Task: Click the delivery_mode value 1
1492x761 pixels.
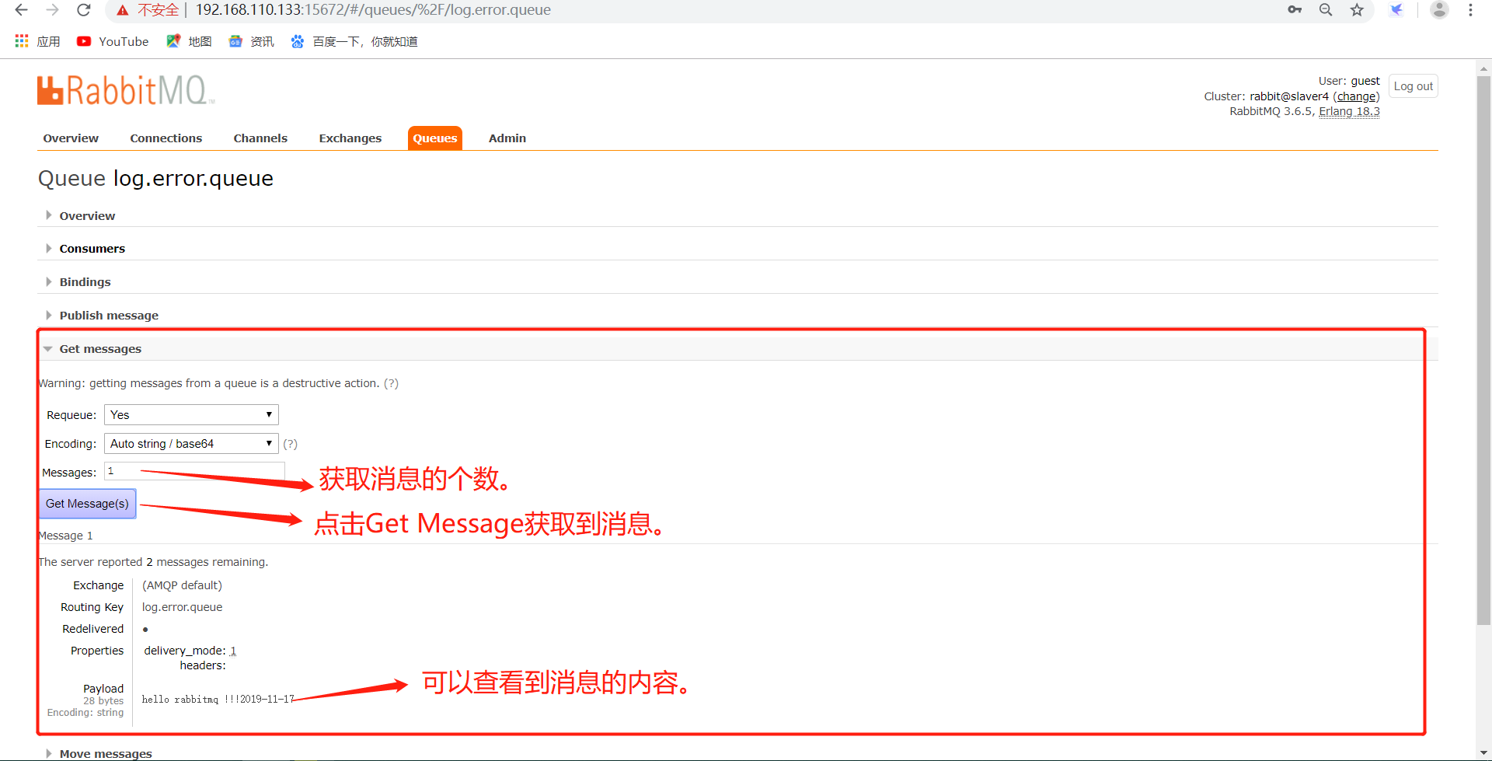Action: coord(233,651)
